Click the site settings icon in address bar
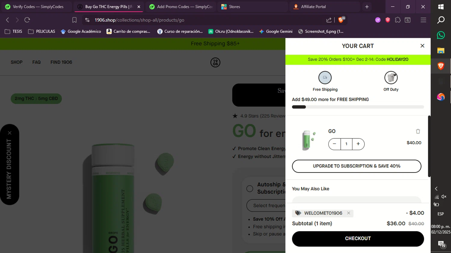This screenshot has width=451, height=253. tap(87, 20)
